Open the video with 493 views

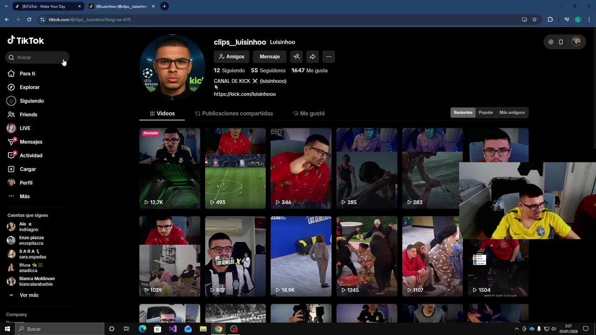pyautogui.click(x=235, y=168)
